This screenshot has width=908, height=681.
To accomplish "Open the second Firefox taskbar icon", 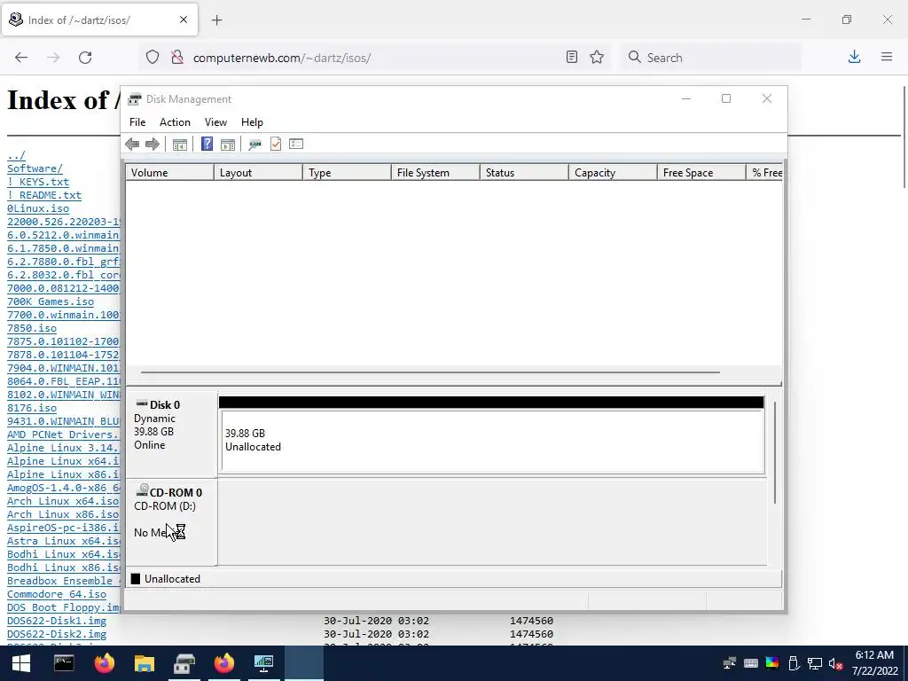I will 224,663.
